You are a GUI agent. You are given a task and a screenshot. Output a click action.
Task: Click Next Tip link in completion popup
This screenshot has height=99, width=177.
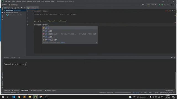pyautogui.click(x=63, y=43)
